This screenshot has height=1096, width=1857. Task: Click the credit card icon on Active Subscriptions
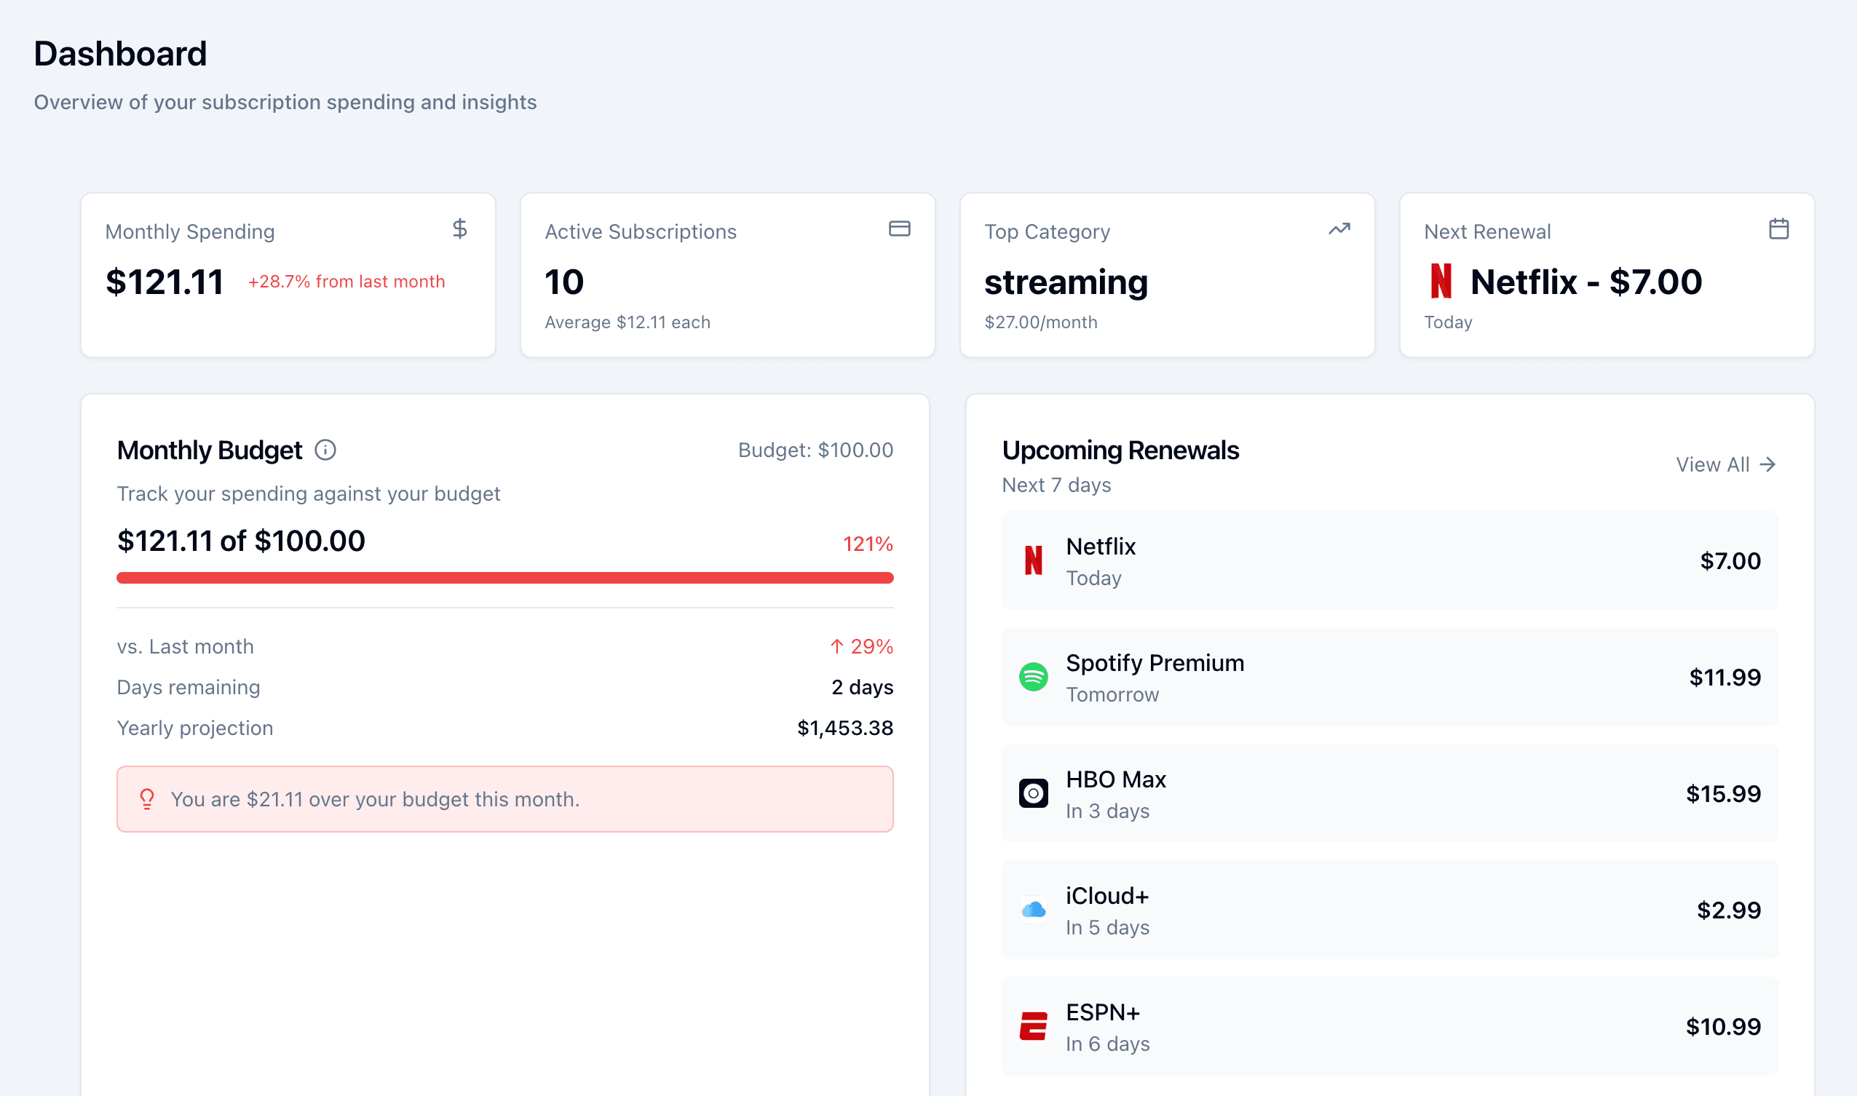coord(900,230)
